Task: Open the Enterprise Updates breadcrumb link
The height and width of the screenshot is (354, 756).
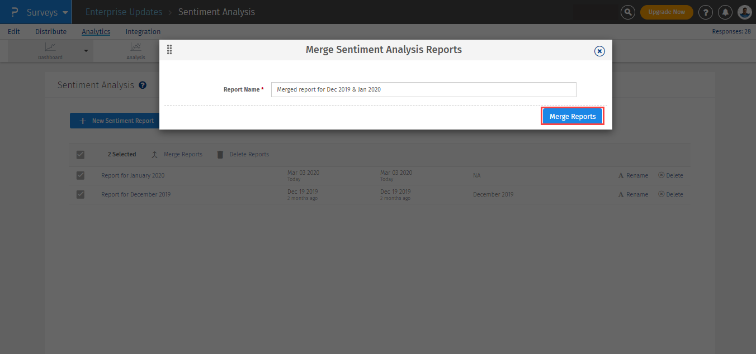Action: [124, 12]
